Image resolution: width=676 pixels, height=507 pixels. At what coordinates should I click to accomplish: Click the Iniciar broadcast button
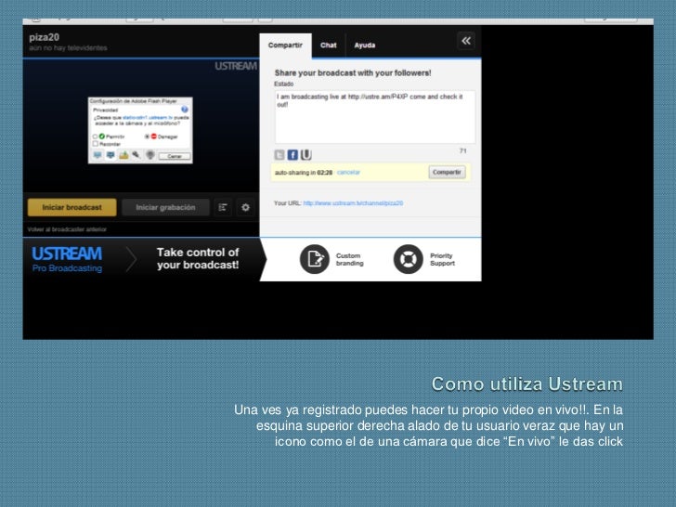click(x=72, y=207)
